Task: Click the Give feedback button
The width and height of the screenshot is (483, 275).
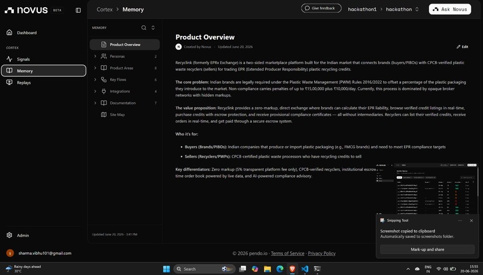Action: pyautogui.click(x=321, y=8)
